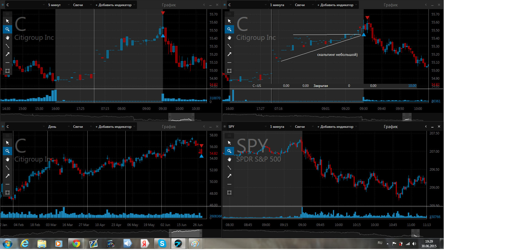Click the range navigator thumb under the SPY chart
This screenshot has width=530, height=252.
tap(415, 233)
